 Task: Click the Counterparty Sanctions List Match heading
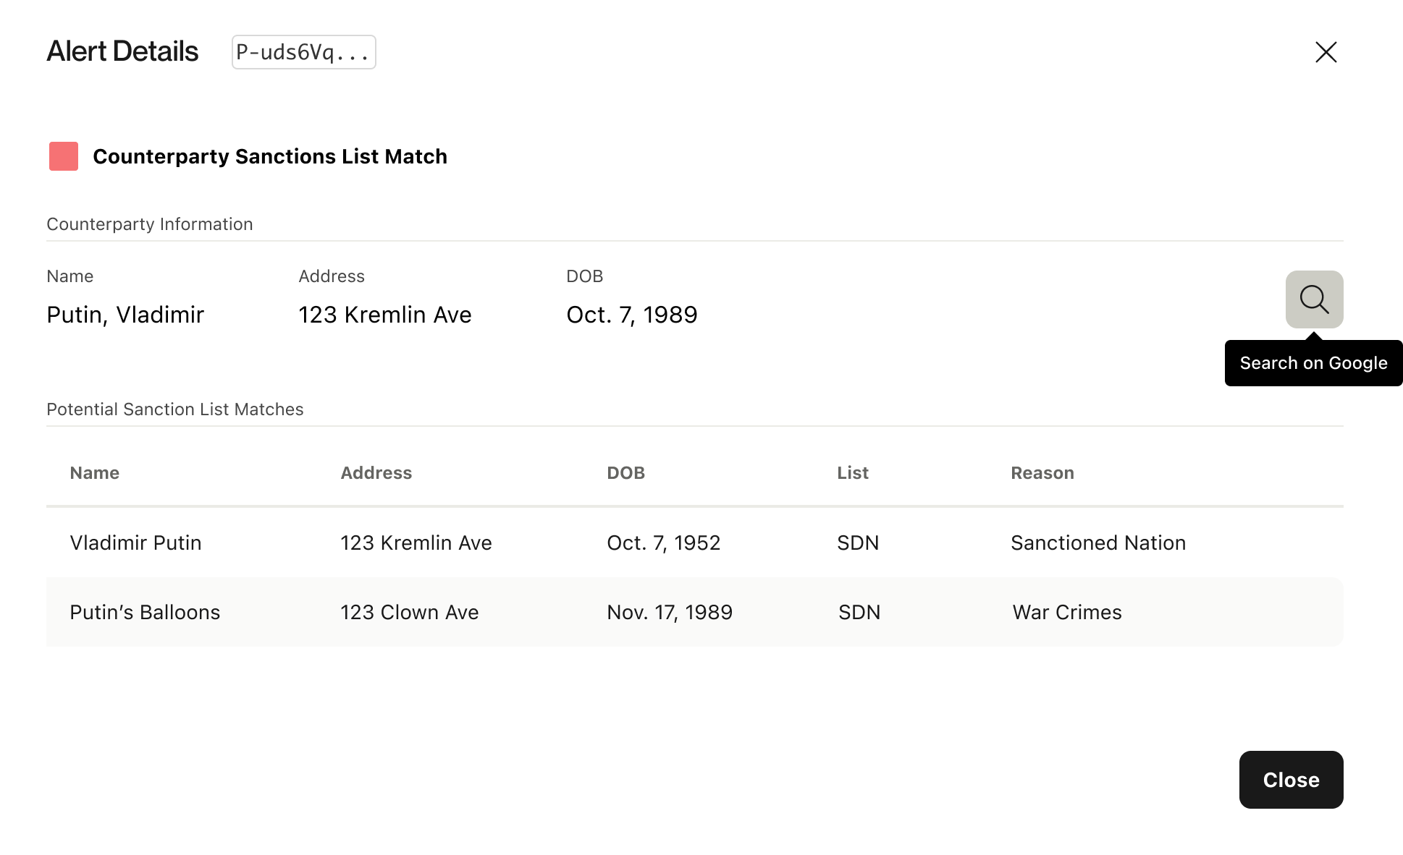tap(269, 156)
